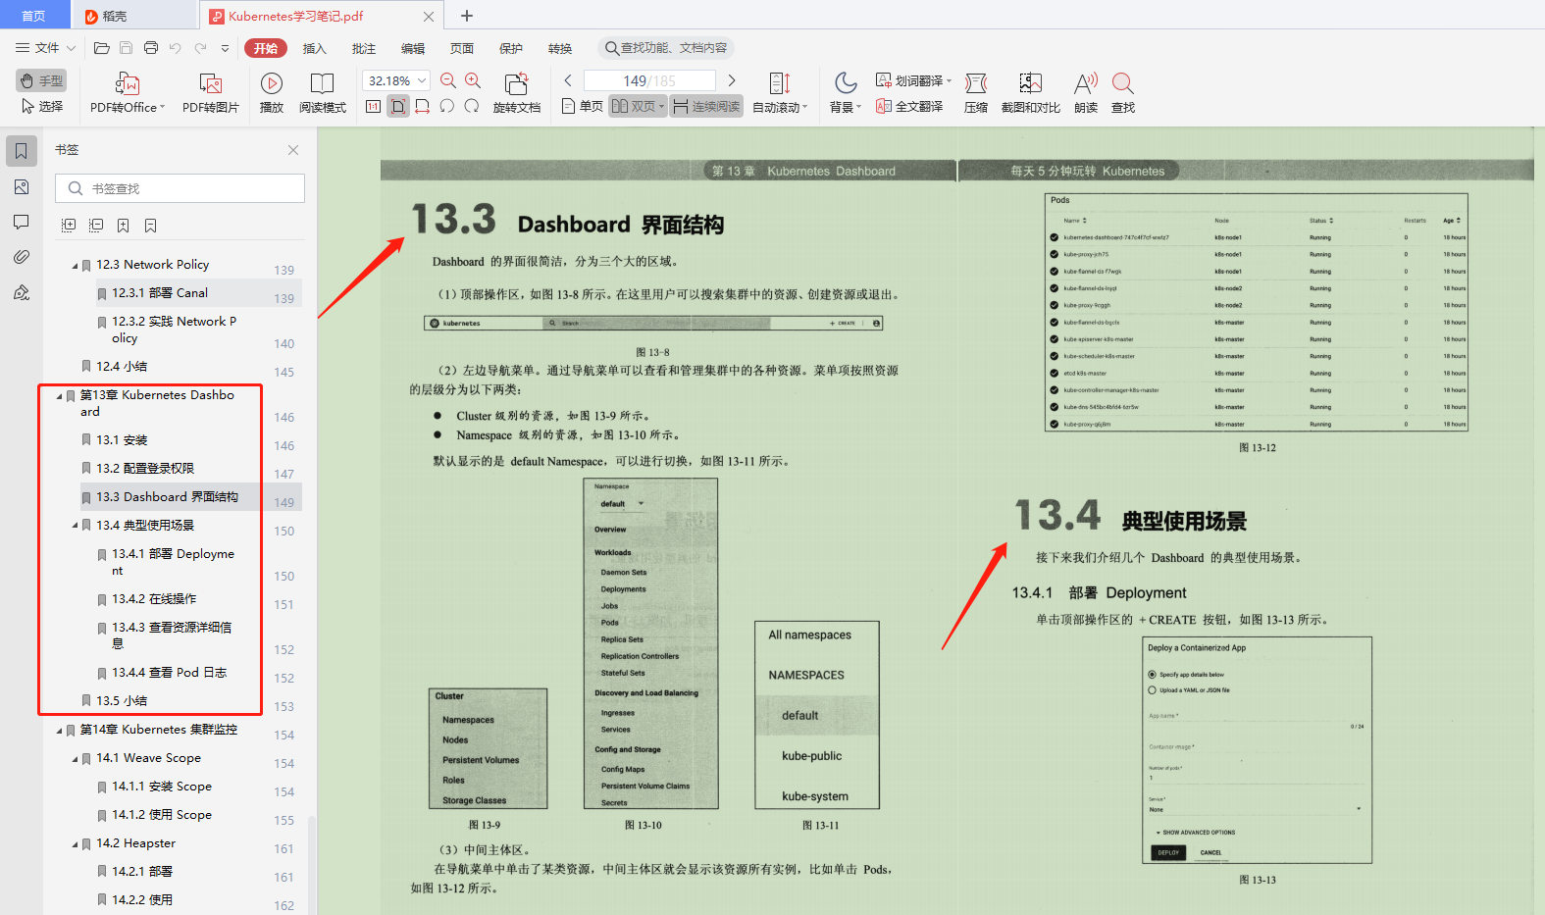Open the bookmarks sidebar panel icon
Viewport: 1545px width, 915px height.
pos(22,151)
